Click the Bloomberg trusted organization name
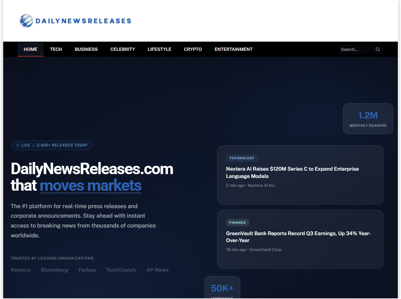This screenshot has height=299, width=401. [54, 270]
